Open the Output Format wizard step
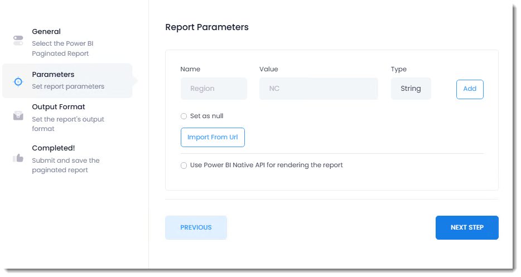521x277 pixels. tap(58, 107)
